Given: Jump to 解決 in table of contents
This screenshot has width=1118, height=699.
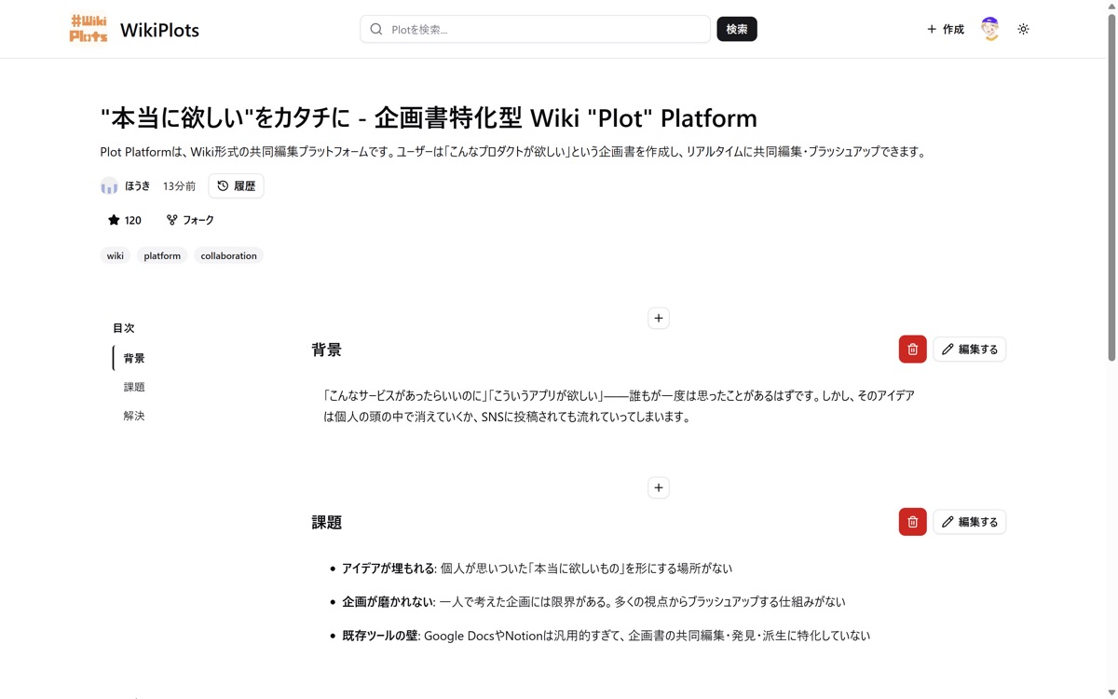Looking at the screenshot, I should point(134,416).
